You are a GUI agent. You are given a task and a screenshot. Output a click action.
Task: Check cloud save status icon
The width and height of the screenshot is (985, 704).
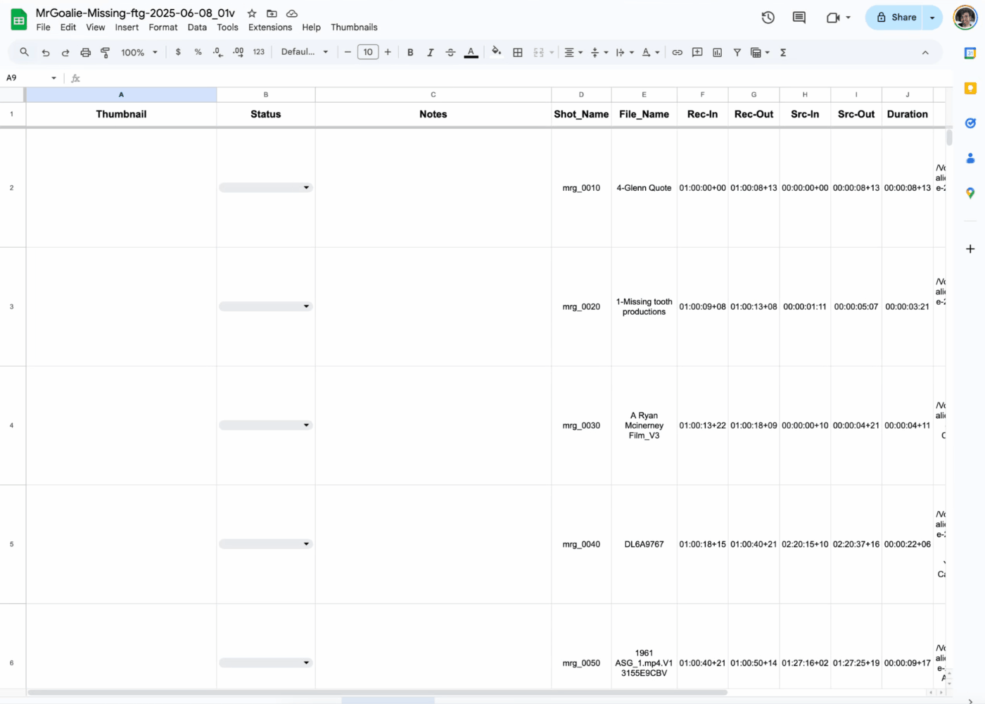[x=292, y=13]
